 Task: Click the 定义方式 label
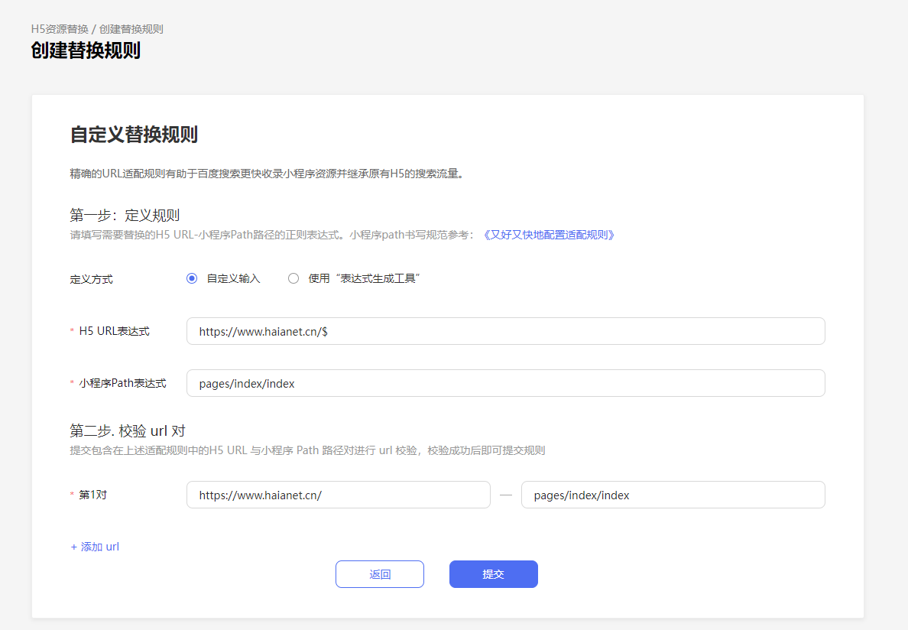91,279
